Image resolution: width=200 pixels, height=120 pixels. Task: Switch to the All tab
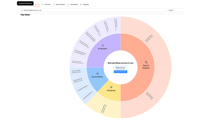[37, 5]
